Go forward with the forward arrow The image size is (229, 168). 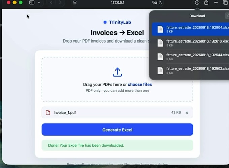coord(60,2)
